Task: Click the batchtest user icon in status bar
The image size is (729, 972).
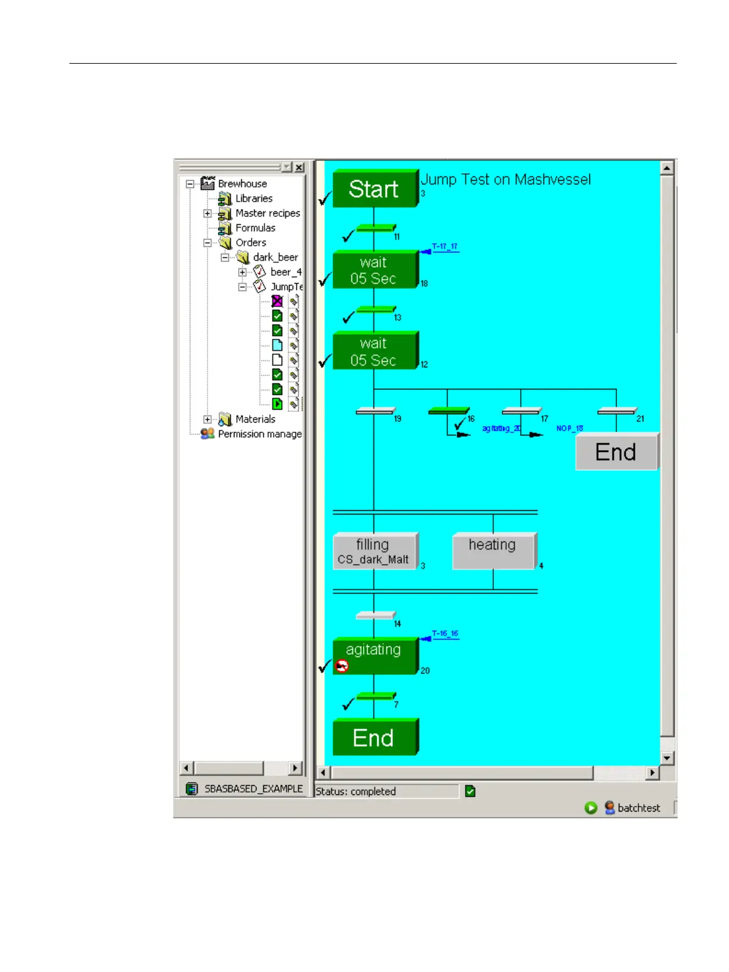Action: point(610,808)
